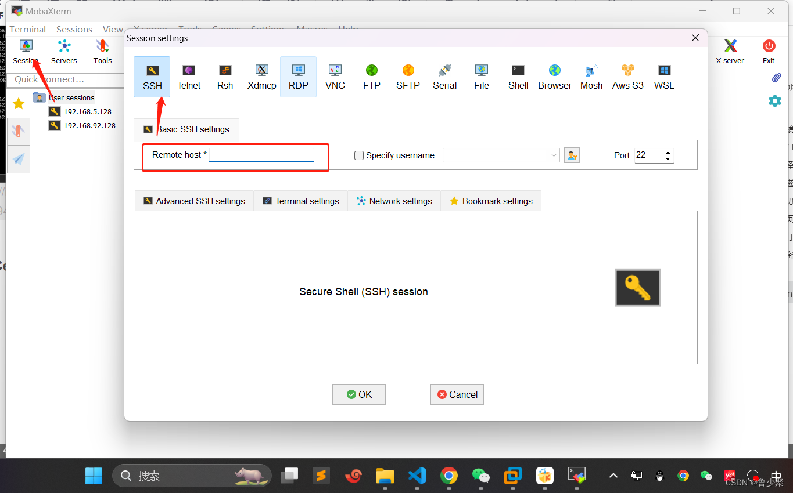Click the Quick connect search box
The width and height of the screenshot is (793, 493).
[66, 79]
